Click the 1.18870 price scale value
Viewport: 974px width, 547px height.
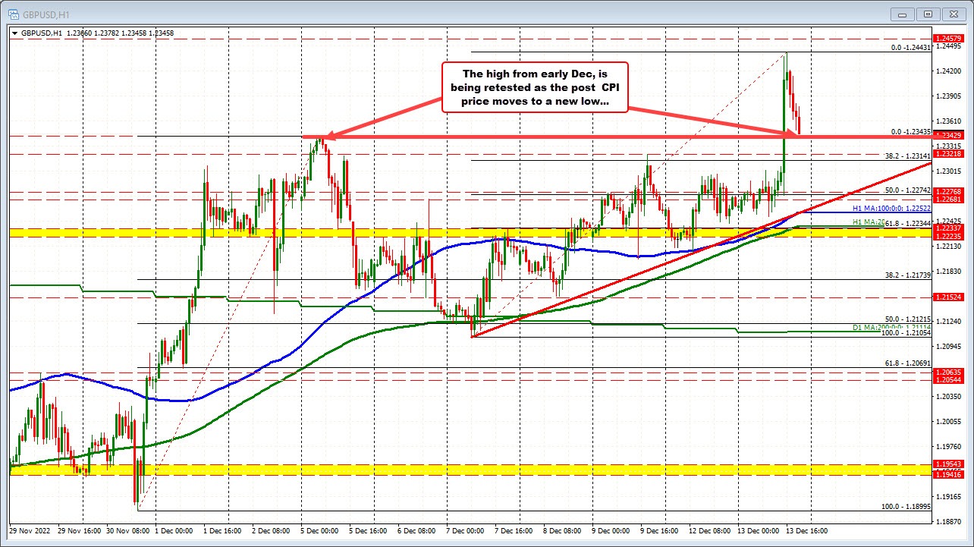[x=949, y=521]
